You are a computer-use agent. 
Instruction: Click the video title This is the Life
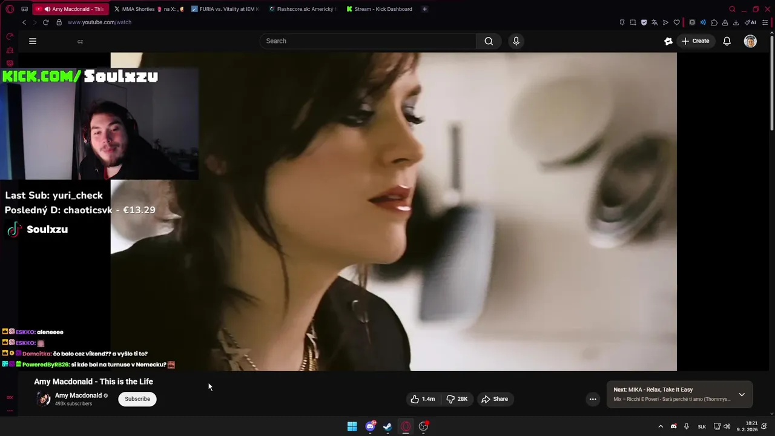(x=93, y=381)
